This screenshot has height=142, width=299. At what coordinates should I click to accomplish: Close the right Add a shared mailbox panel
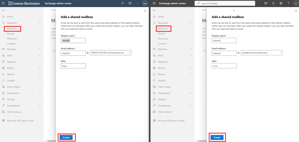pos(296,11)
